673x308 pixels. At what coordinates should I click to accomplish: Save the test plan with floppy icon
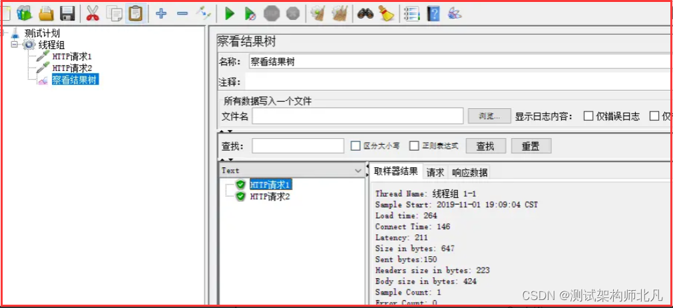(68, 14)
